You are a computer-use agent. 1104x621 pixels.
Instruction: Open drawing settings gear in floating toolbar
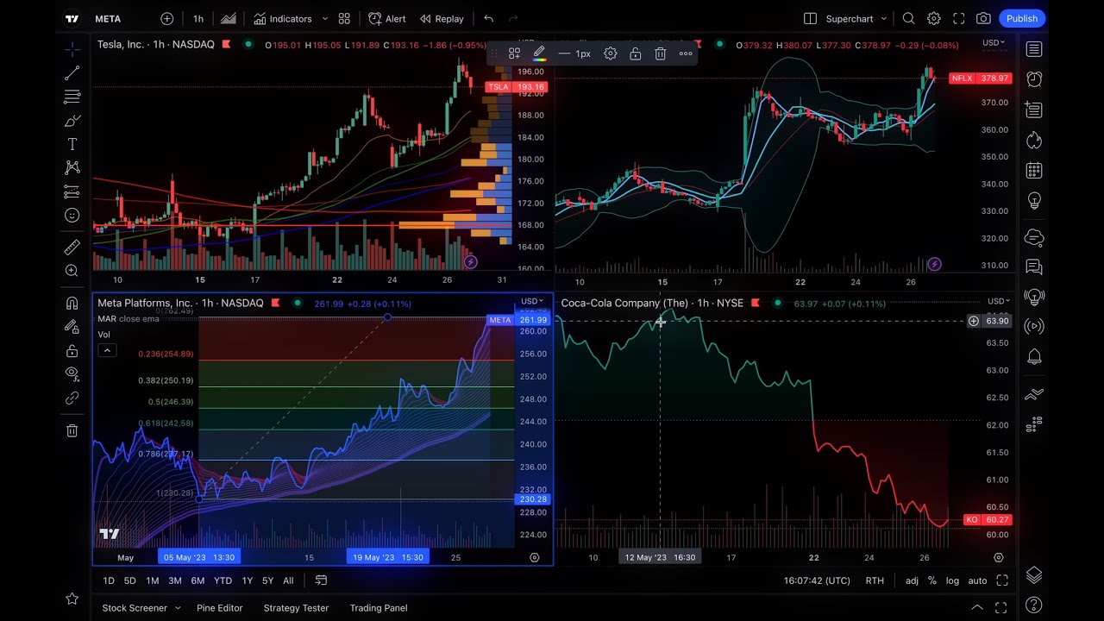[x=610, y=53]
